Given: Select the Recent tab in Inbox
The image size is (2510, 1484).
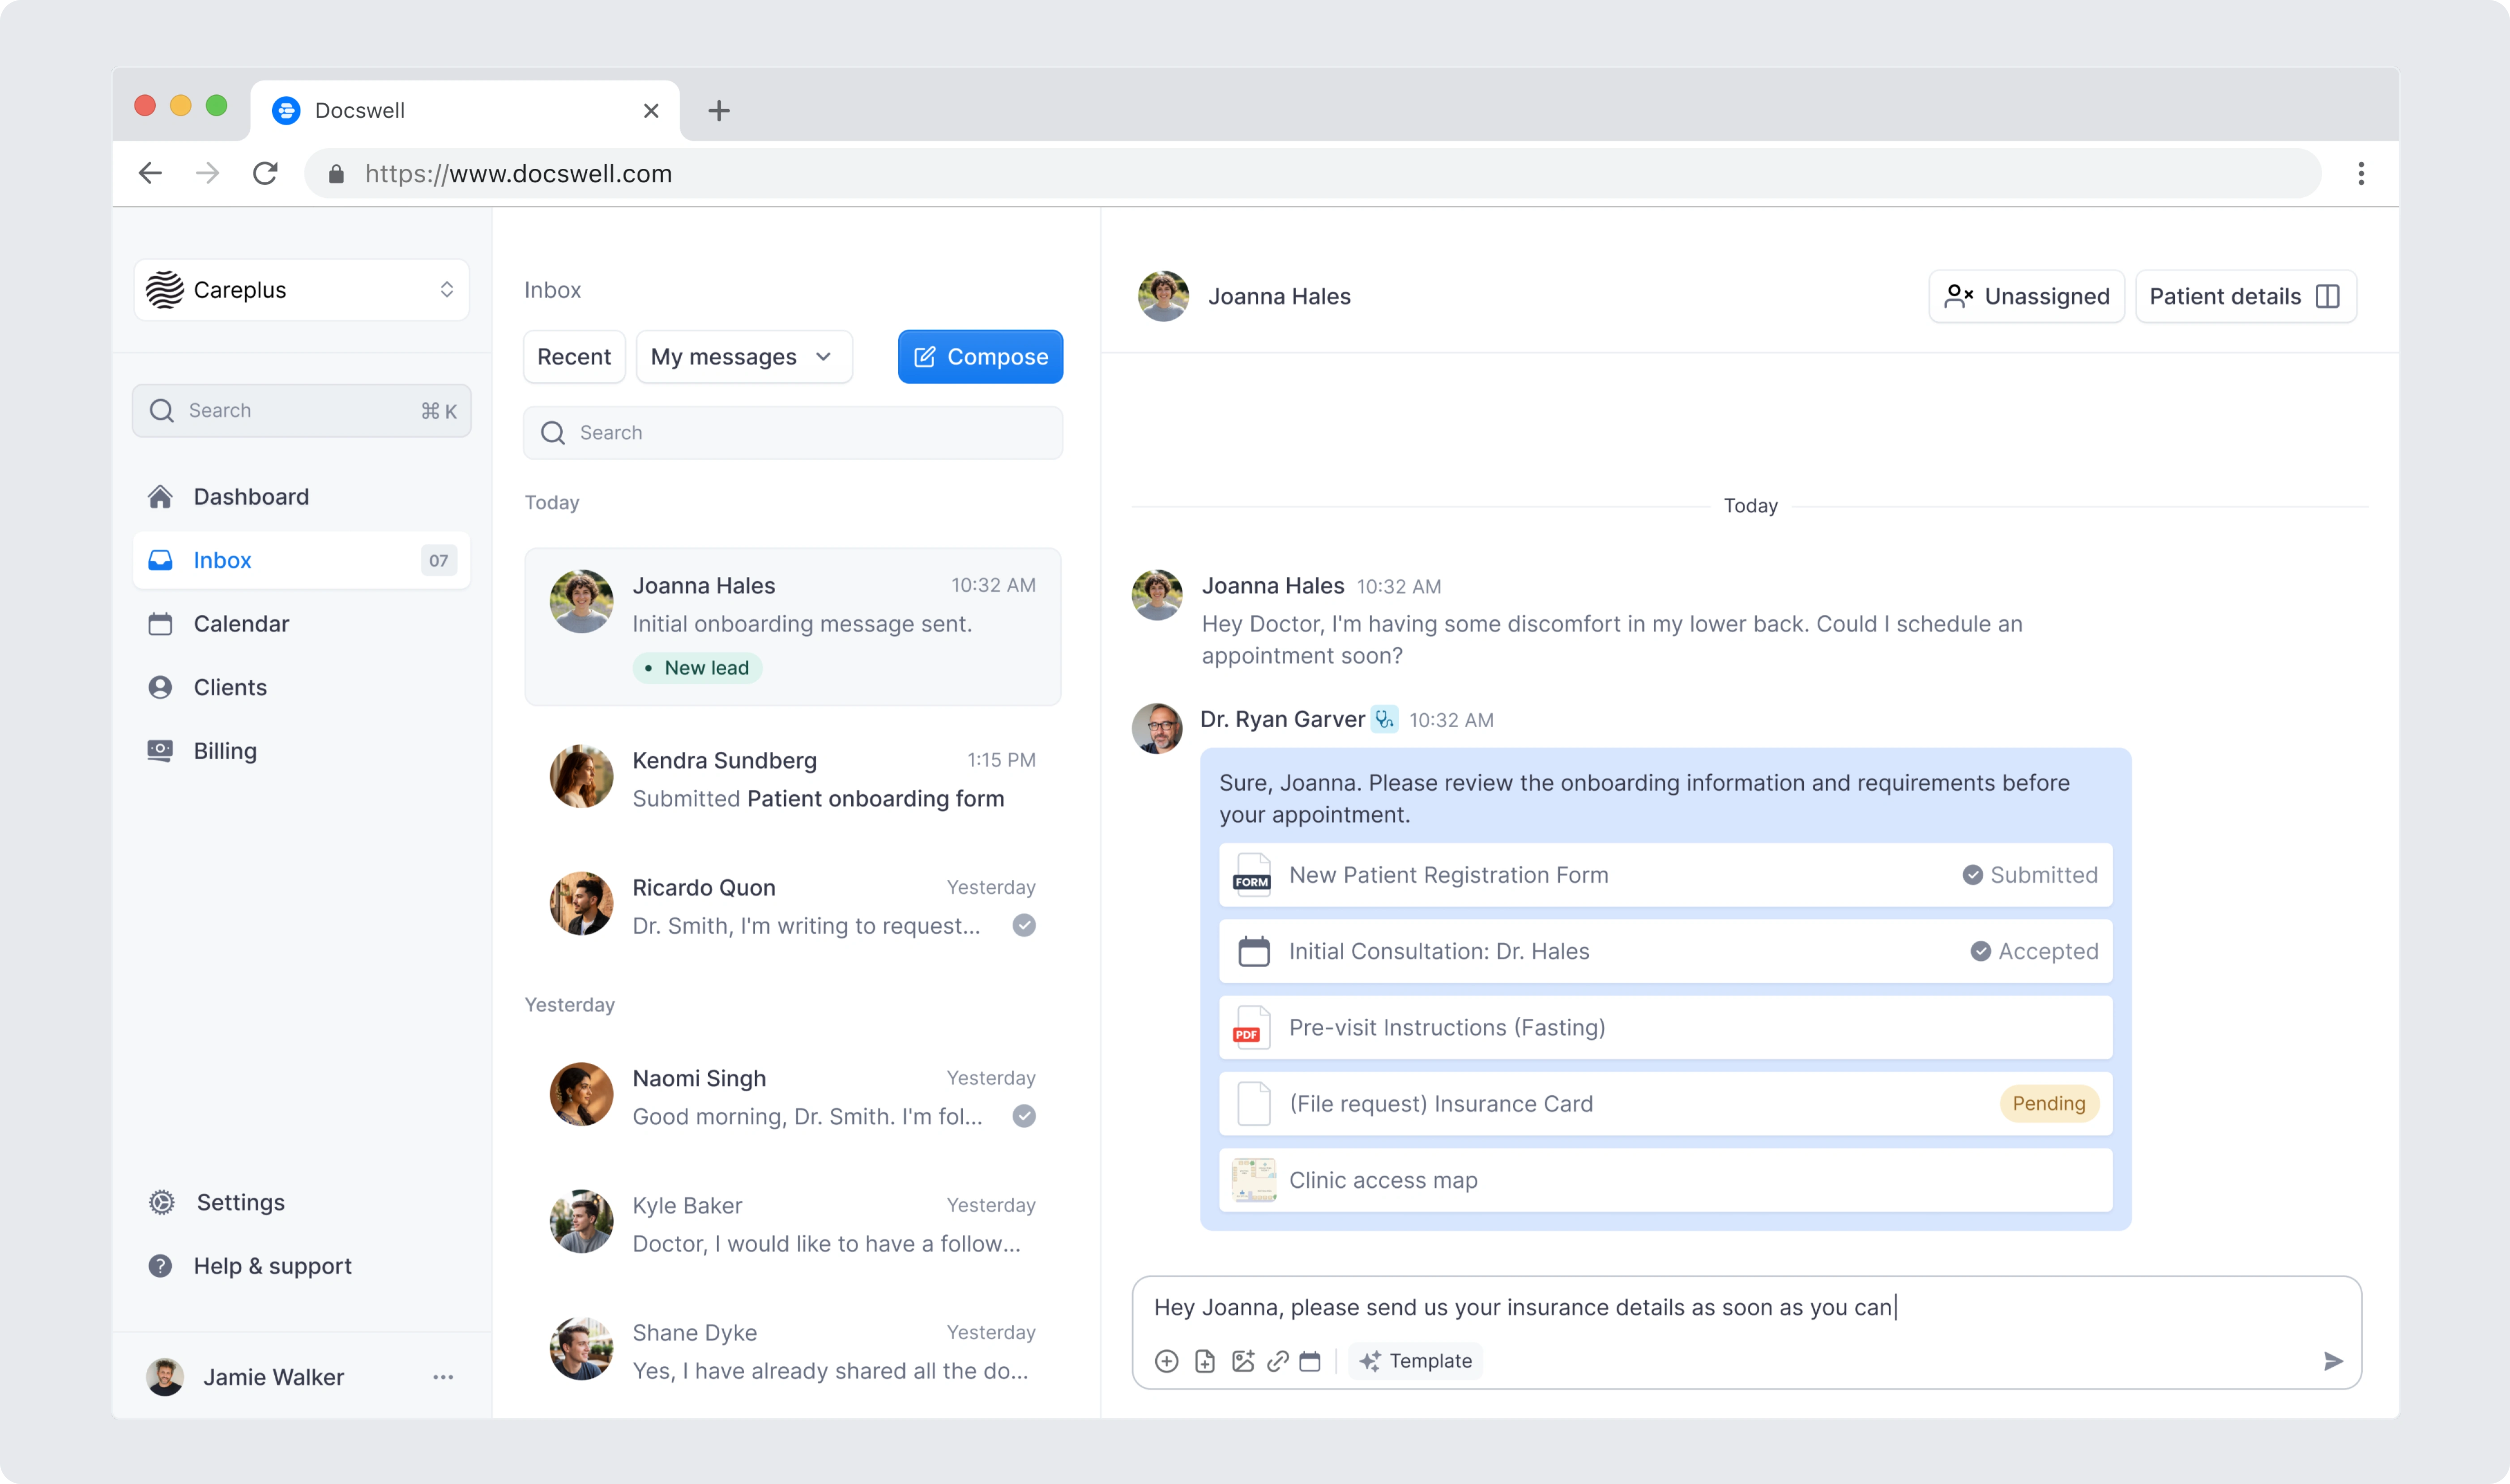Looking at the screenshot, I should coord(573,357).
